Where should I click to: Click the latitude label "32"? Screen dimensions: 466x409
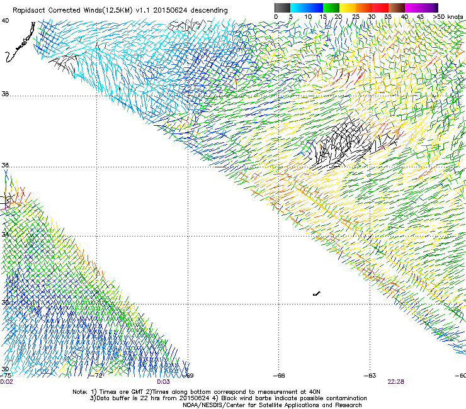5,302
